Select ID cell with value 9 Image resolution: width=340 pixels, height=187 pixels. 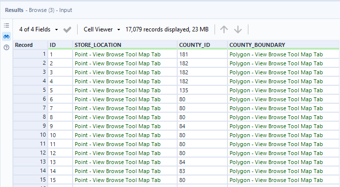tap(60, 126)
